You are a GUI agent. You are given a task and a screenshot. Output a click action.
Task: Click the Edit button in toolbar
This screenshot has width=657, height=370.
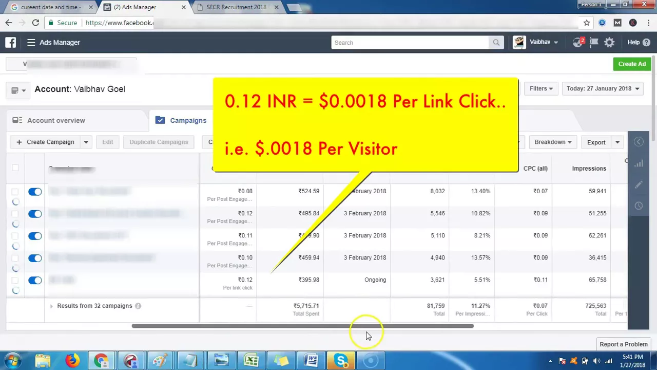coord(107,142)
